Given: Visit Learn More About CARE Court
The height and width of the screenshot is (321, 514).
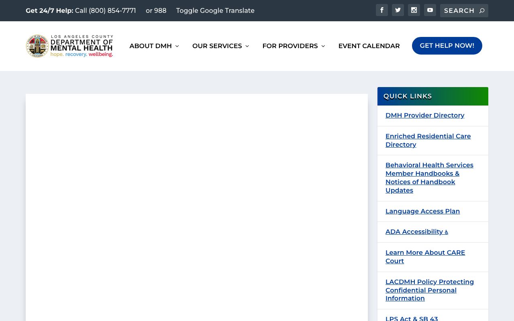Looking at the screenshot, I should pos(425,256).
